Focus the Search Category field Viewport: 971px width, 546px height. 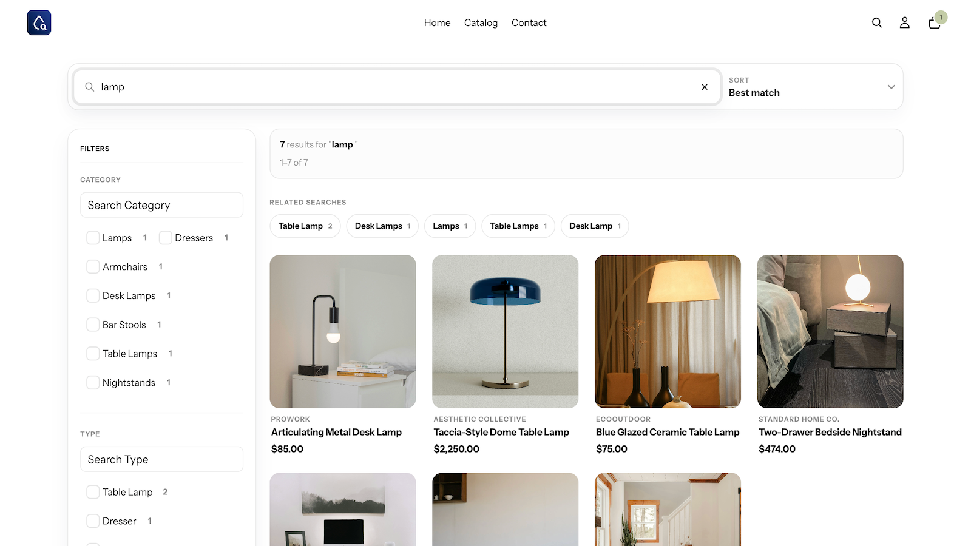161,205
